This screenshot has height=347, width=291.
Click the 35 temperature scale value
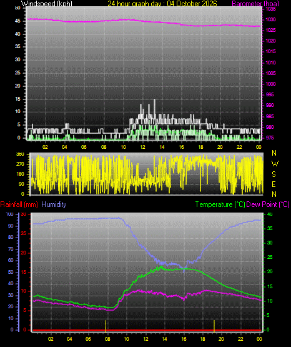270,228
